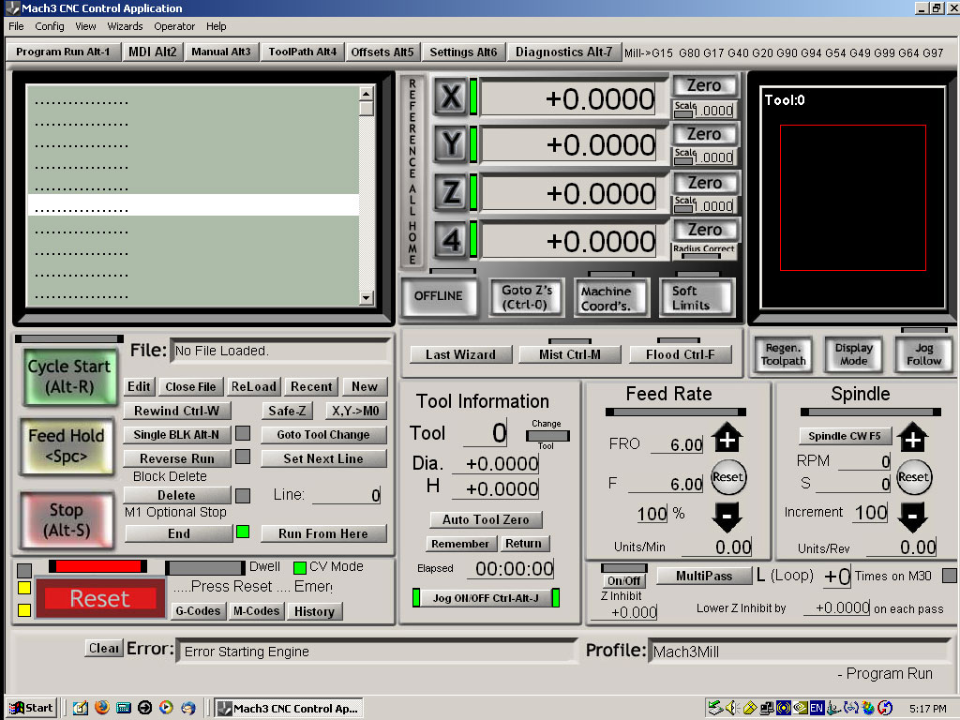
Task: Click the Y axis reference button
Action: click(451, 144)
